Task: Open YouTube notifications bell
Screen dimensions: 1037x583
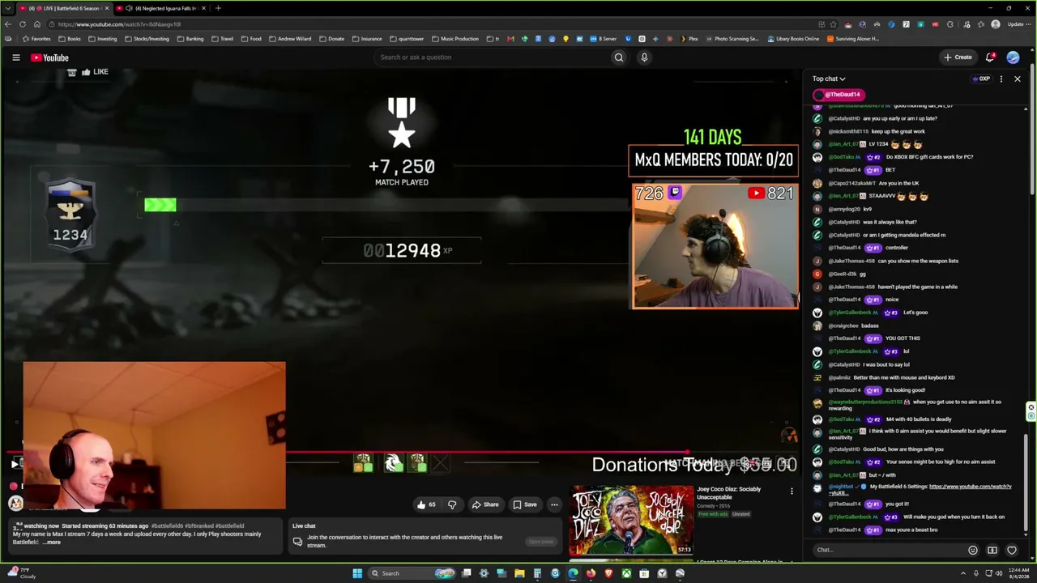Action: [x=990, y=57]
